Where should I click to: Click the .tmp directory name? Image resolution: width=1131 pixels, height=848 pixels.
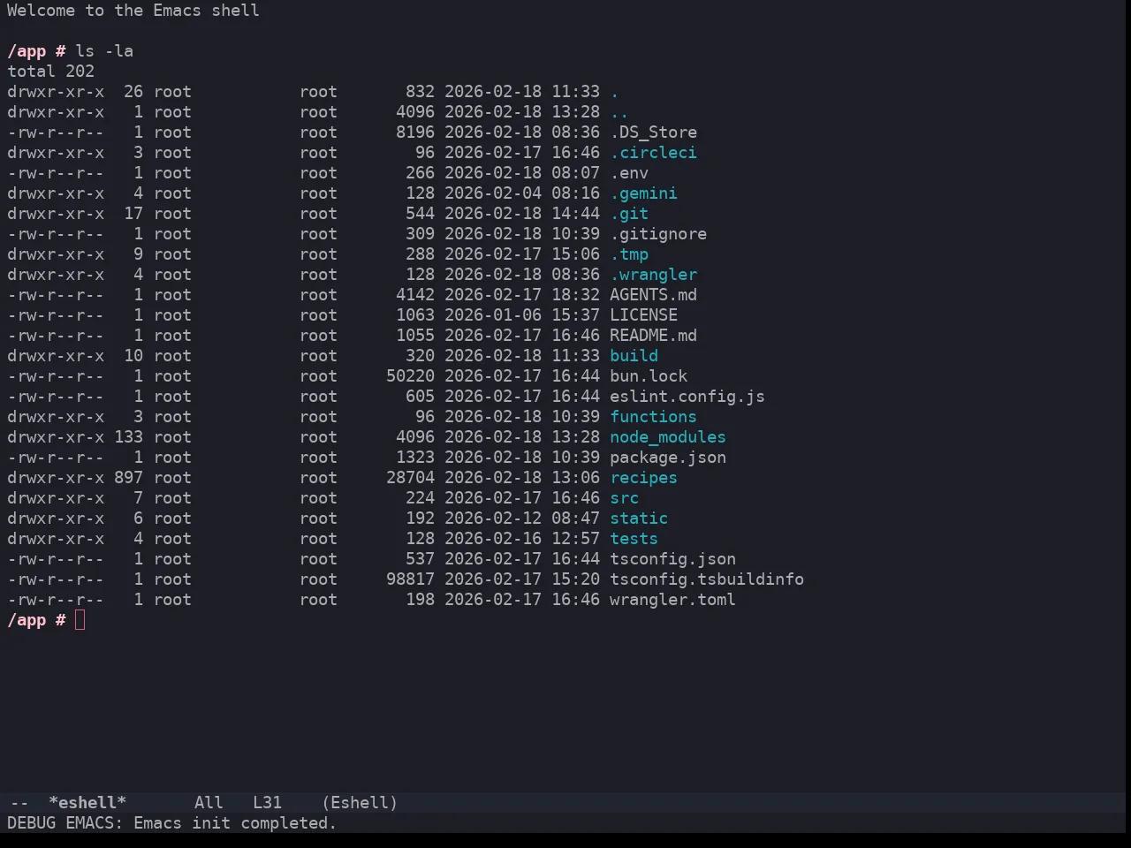629,254
